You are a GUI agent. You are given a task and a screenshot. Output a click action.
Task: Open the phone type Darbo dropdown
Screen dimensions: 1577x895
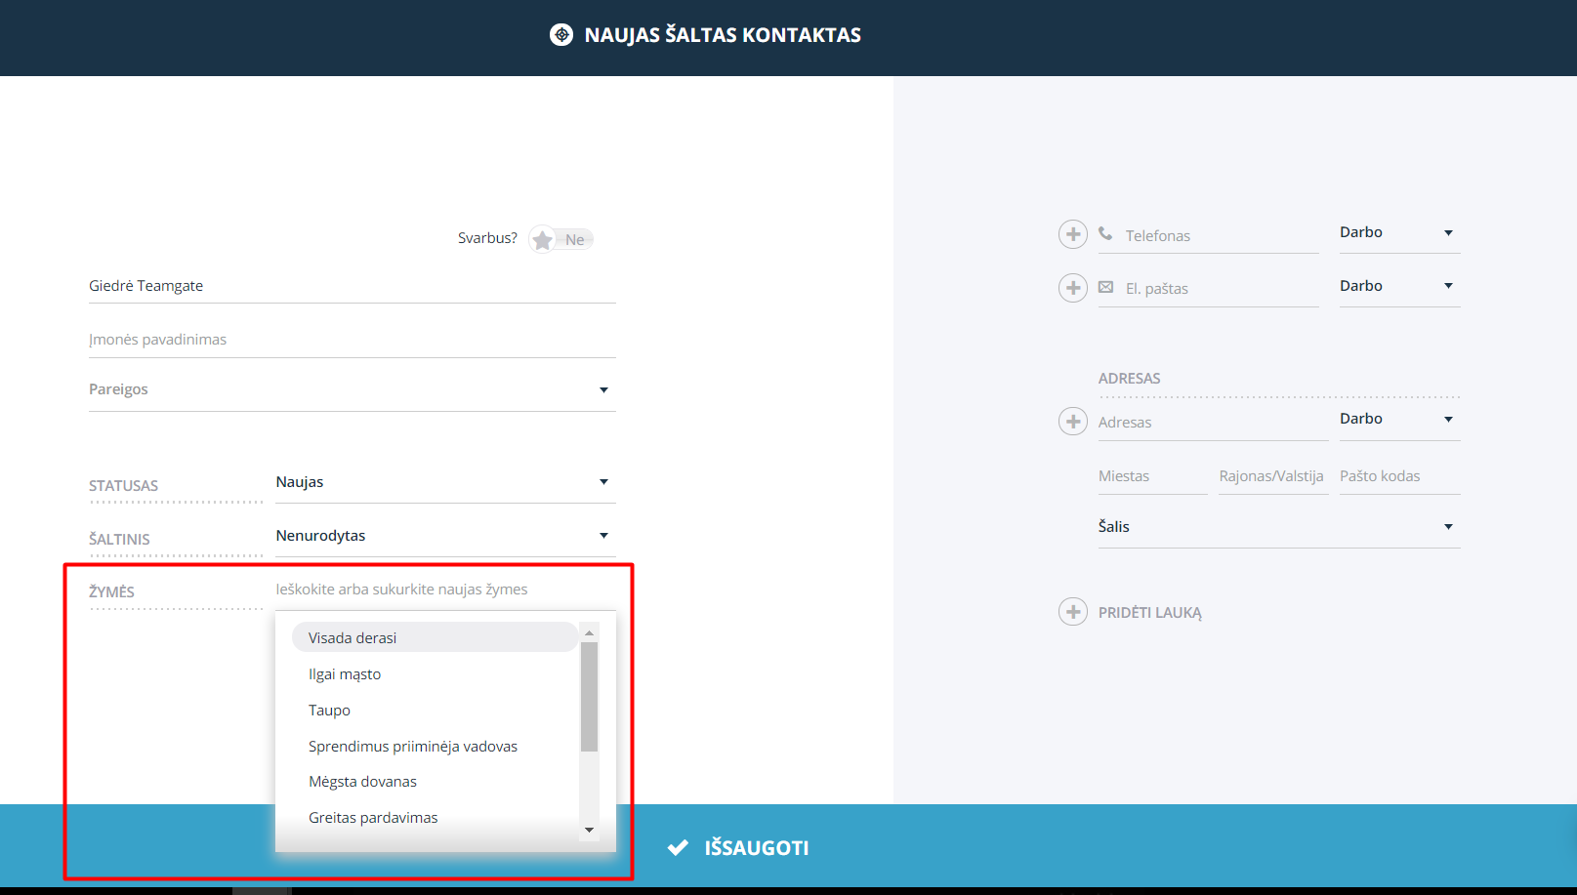(1399, 232)
